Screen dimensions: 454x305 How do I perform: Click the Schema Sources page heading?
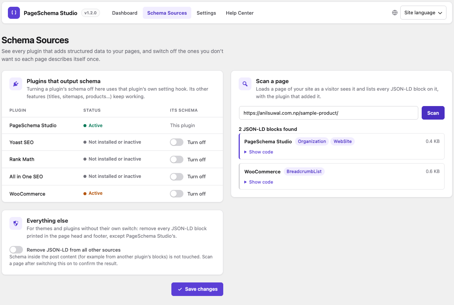[35, 40]
